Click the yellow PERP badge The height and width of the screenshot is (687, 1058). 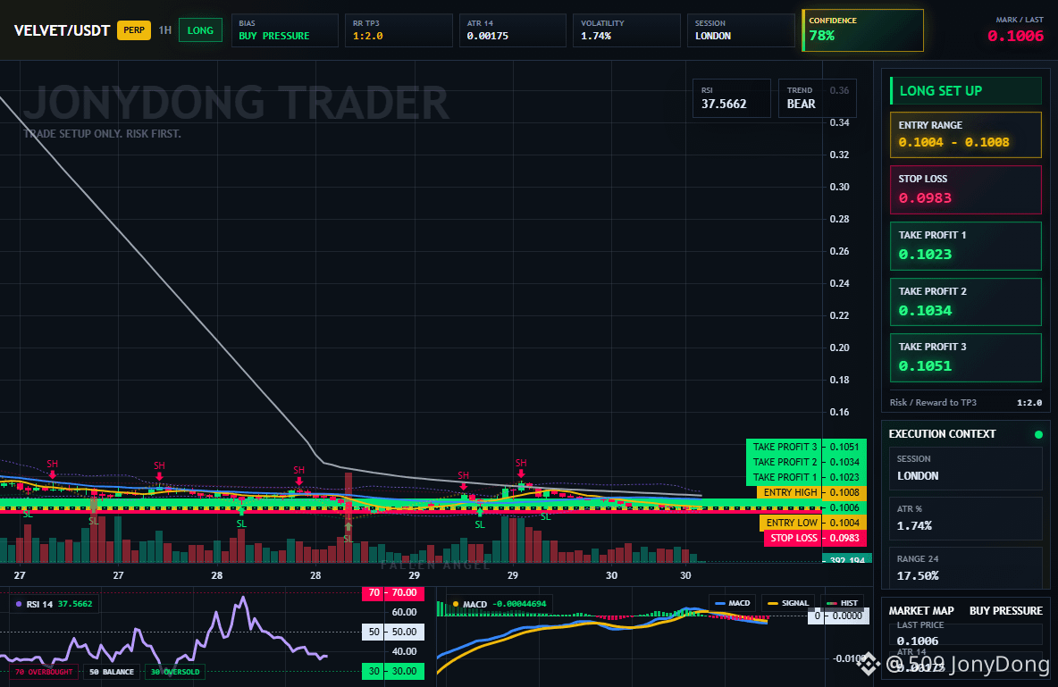click(134, 30)
